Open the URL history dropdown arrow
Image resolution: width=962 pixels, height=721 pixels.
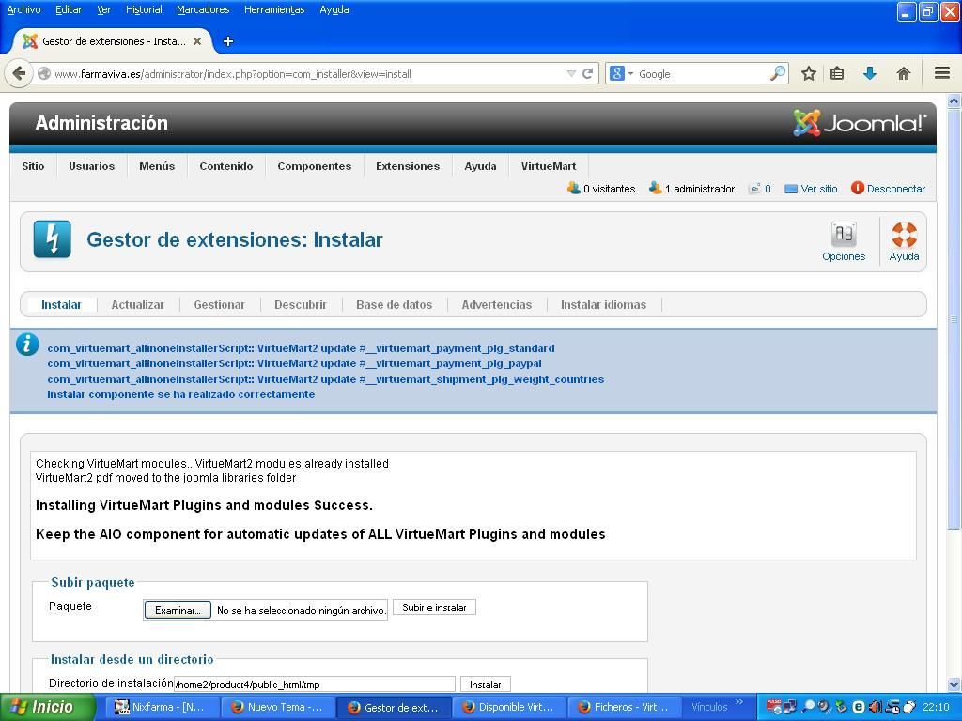click(571, 73)
